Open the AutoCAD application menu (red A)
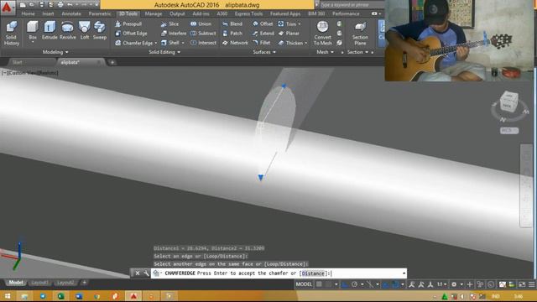The height and width of the screenshot is (302, 537). [x=7, y=8]
